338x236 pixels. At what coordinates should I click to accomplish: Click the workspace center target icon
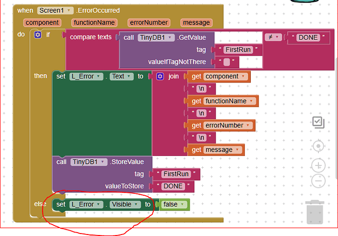318,146
